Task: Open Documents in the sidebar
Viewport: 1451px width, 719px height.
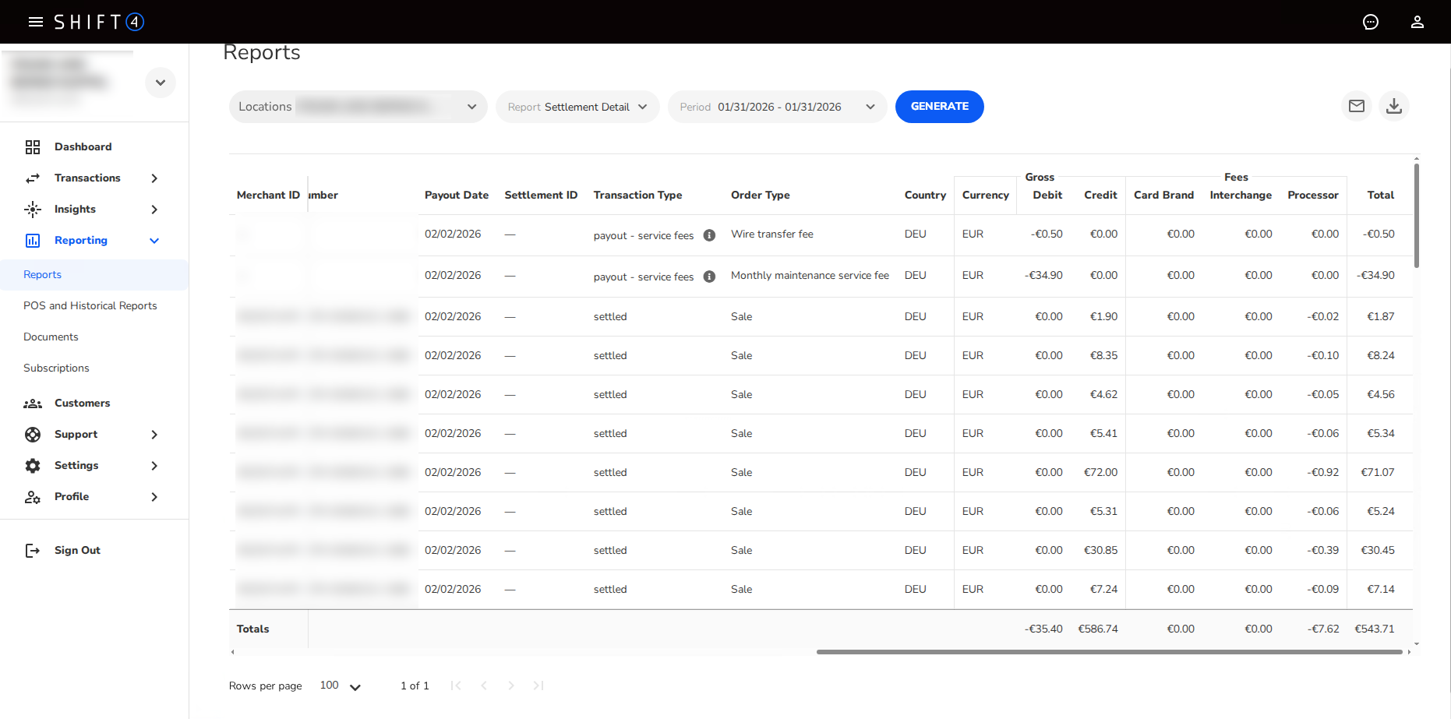Action: [x=51, y=337]
